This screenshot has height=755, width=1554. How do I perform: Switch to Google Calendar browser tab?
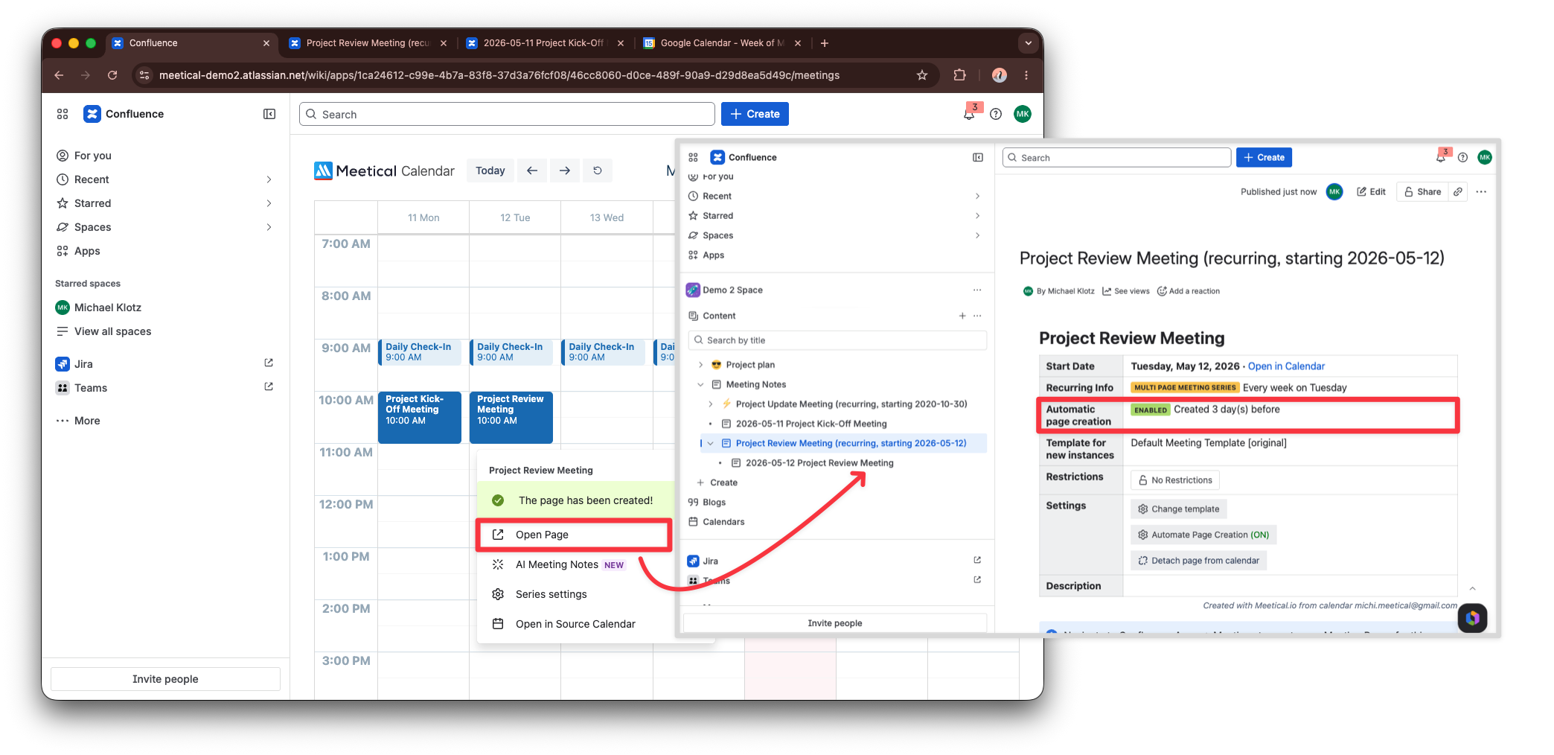coord(722,43)
